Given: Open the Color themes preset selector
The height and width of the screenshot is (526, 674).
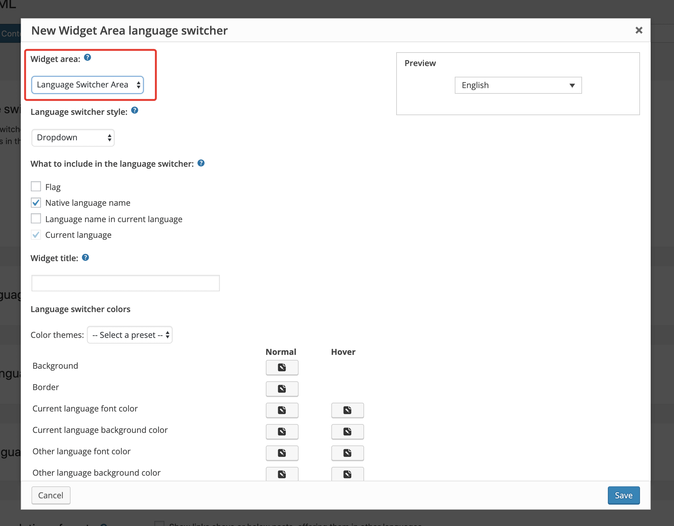Looking at the screenshot, I should pos(129,335).
